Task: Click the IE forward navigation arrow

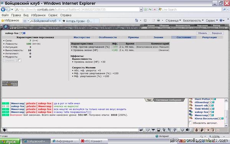Action: (x=8, y=10)
